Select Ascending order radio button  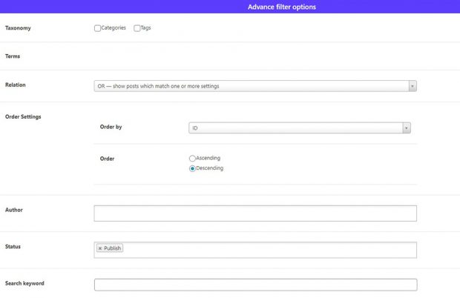[x=193, y=158]
